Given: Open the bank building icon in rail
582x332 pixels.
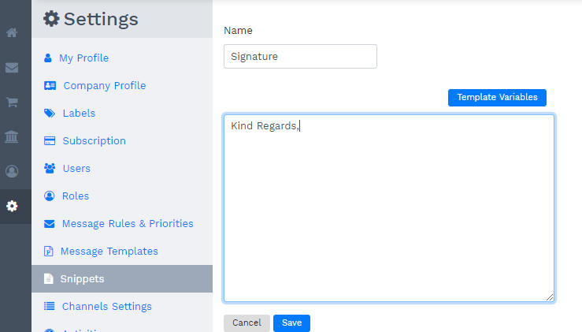Looking at the screenshot, I should click(x=12, y=137).
